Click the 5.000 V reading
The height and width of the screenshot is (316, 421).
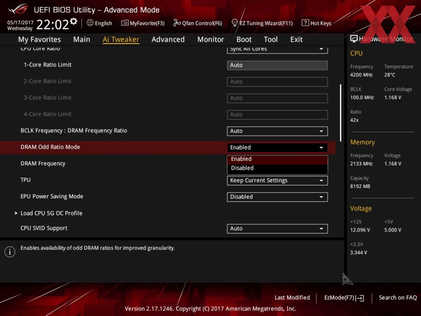tap(393, 230)
